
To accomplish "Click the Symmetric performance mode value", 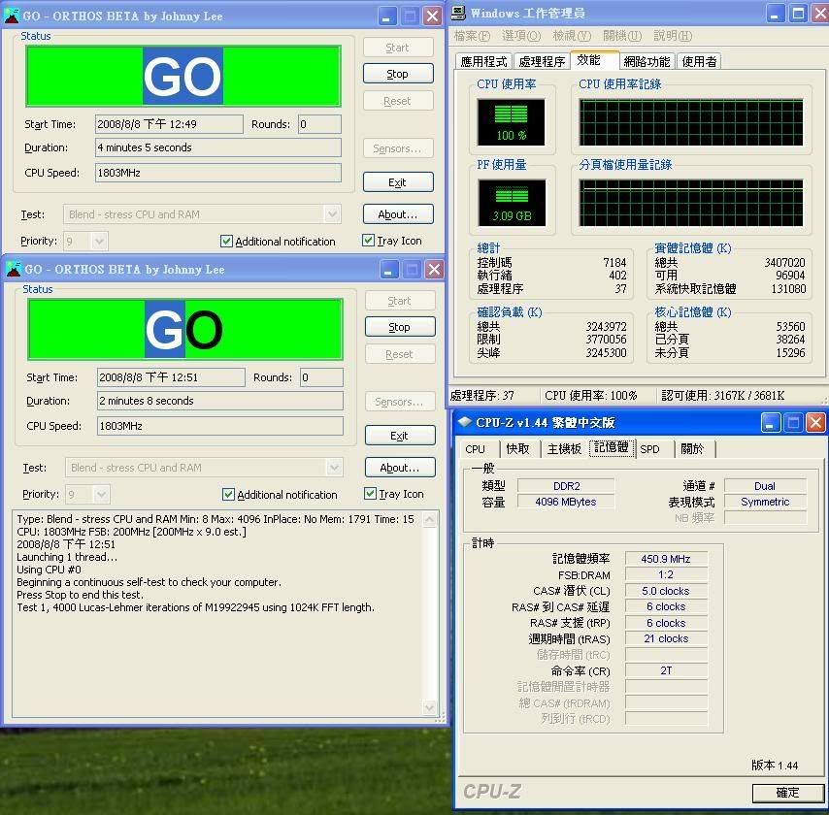I will (765, 502).
